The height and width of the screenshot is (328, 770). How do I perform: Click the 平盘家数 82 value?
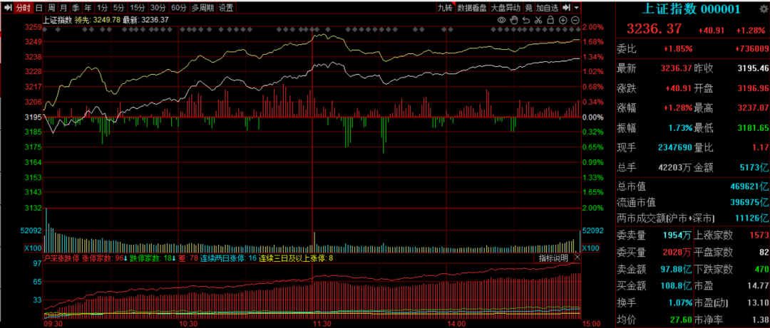764,253
